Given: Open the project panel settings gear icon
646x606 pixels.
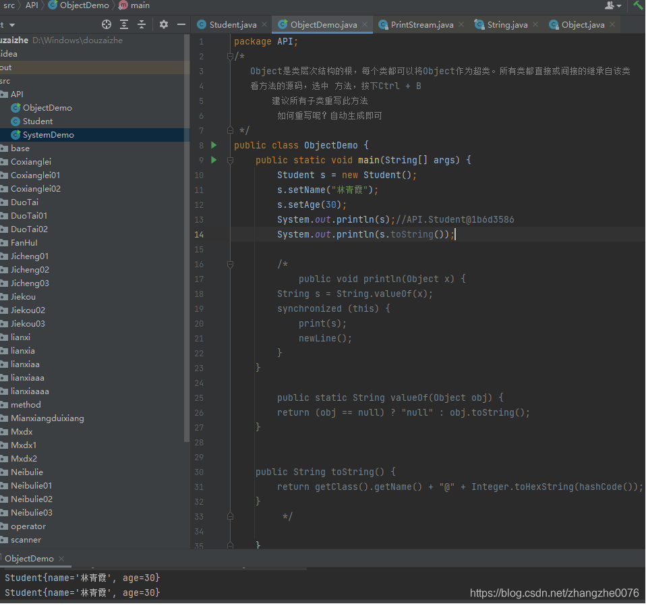Looking at the screenshot, I should [x=164, y=24].
